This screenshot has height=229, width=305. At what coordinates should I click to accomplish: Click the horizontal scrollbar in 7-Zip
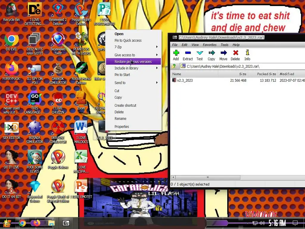coord(208,177)
